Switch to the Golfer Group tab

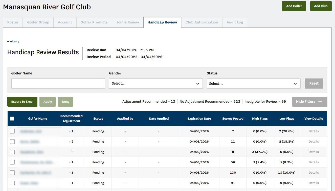coord(38,22)
